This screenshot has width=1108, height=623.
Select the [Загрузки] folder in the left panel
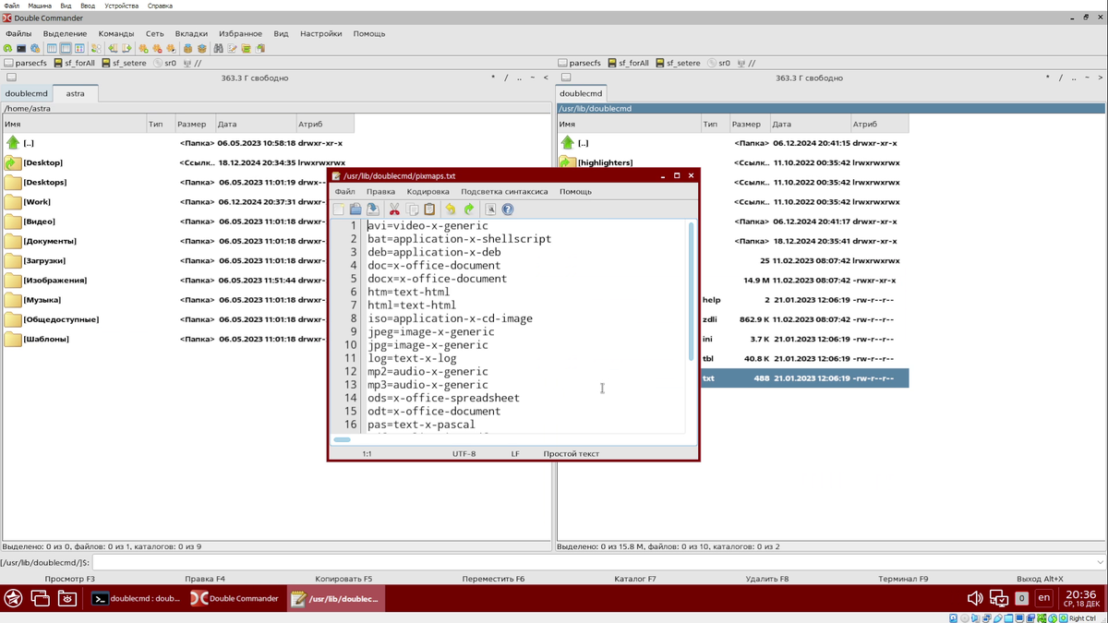tap(43, 260)
